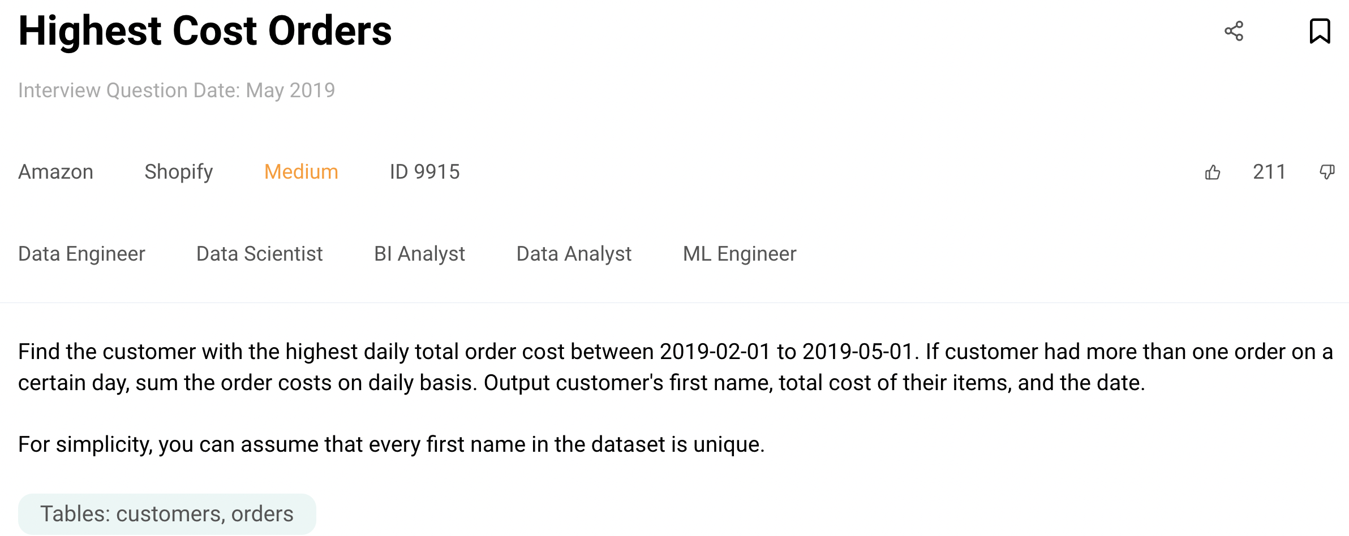The image size is (1349, 536).
Task: Click the Amazon company tag
Action: click(55, 172)
